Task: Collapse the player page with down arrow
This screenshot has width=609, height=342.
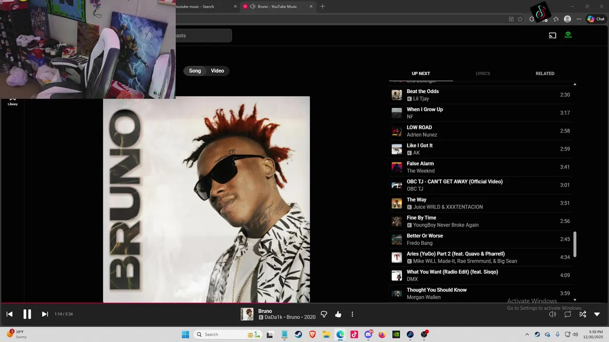Action: (597, 314)
